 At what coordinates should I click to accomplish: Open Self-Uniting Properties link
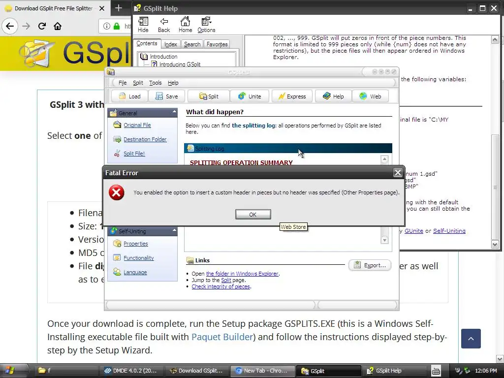click(136, 244)
